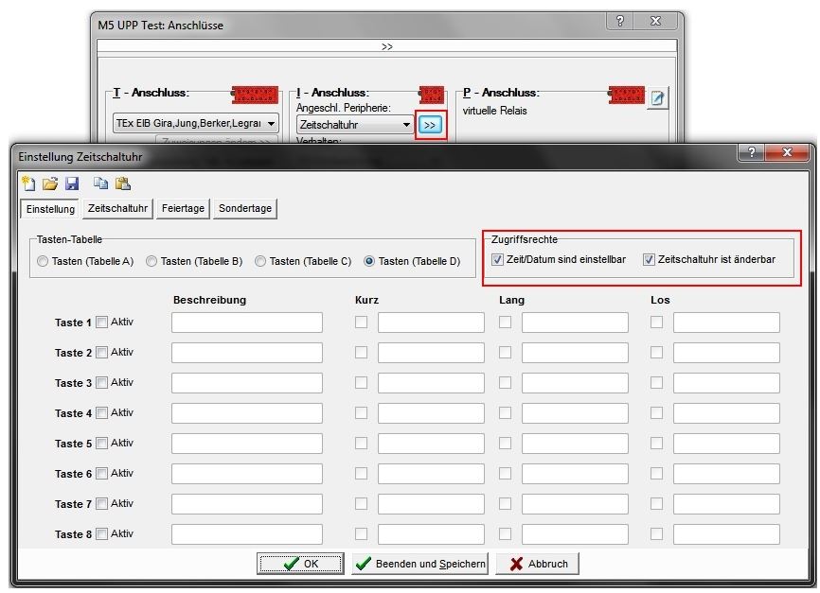Viewport: 820px width, 593px height.
Task: Click Beenden und Speichern button
Action: pyautogui.click(x=419, y=564)
